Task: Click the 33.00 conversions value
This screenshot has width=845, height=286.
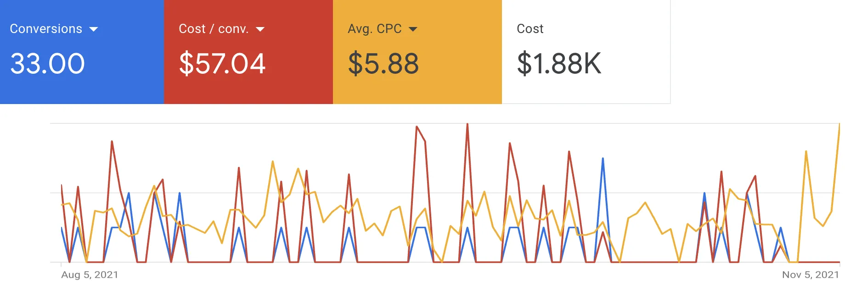Action: pos(48,63)
